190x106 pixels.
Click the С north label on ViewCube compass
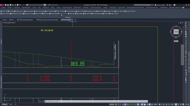[x=176, y=26]
